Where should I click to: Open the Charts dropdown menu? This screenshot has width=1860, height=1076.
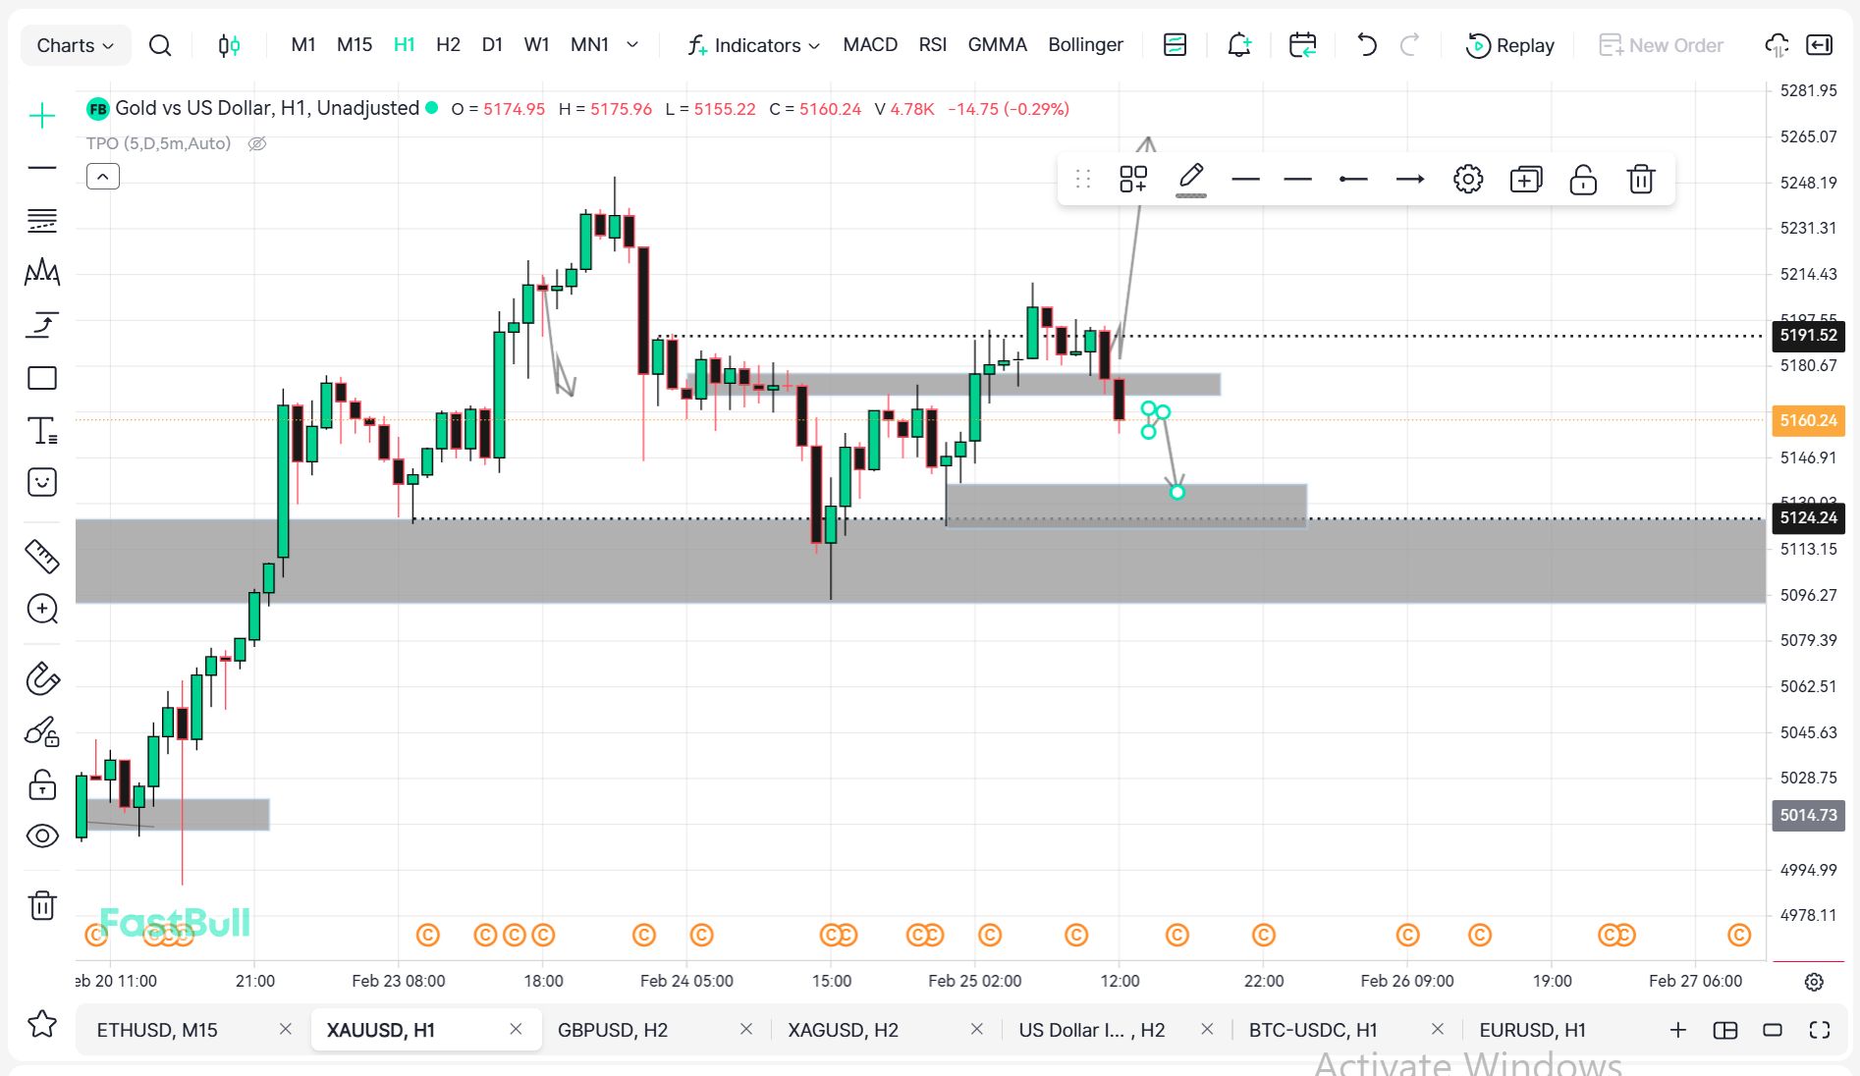[75, 45]
